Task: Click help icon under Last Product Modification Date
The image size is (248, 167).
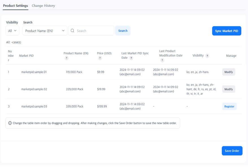Action: pos(162,60)
